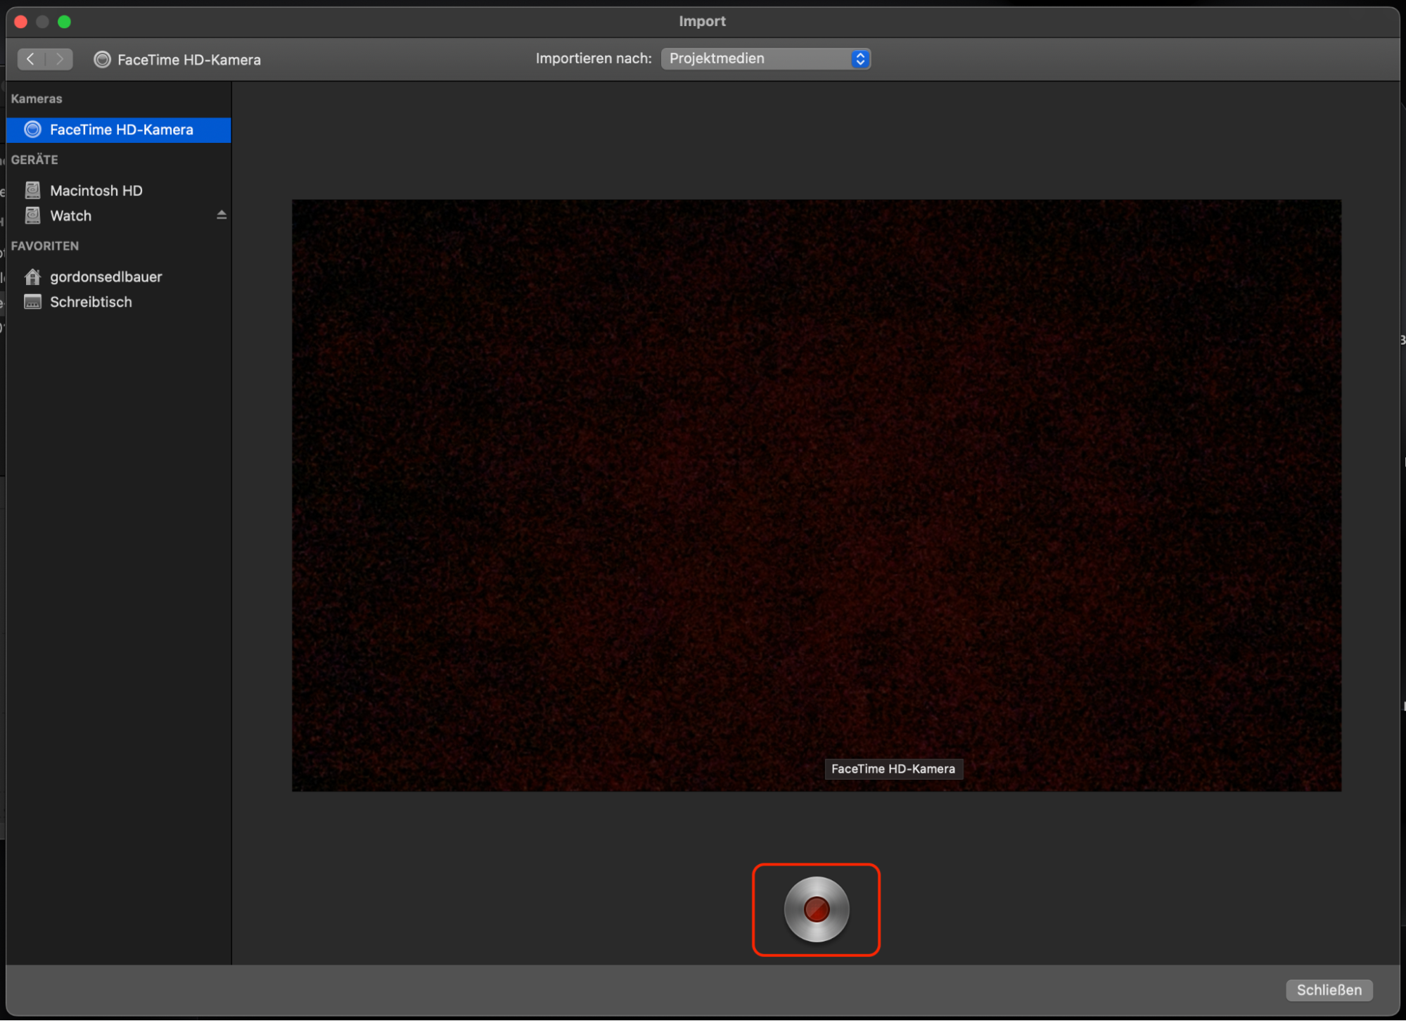Click the camera icon in the toolbar title
1406x1021 pixels.
102,60
